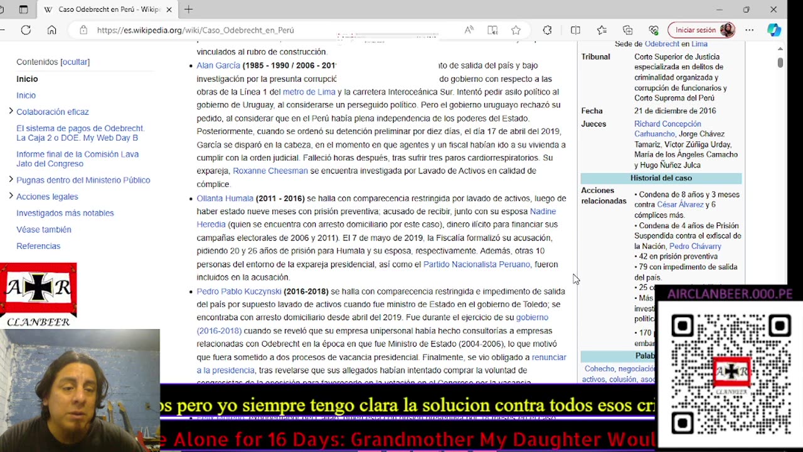Open the collections panel
803x452 pixels.
[628, 30]
